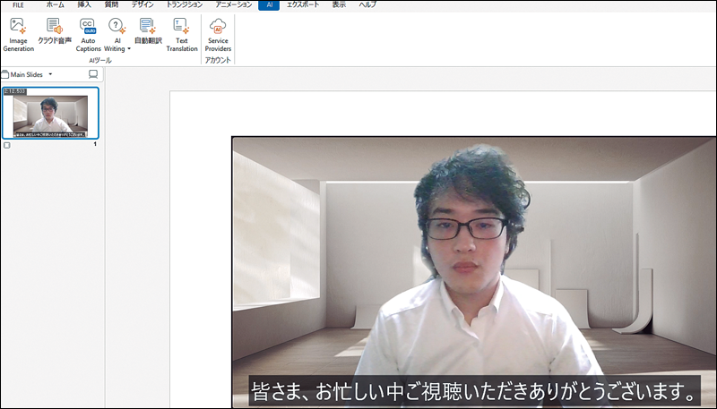Click the slide view icon beside Main Slides
The image size is (717, 409).
click(92, 74)
